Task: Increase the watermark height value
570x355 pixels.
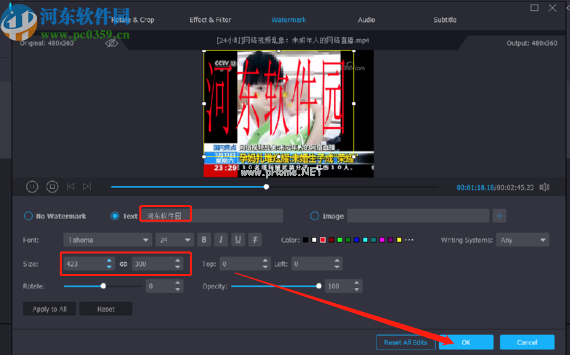Action: click(x=177, y=261)
